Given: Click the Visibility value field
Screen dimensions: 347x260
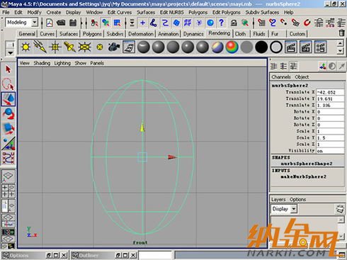Looking at the screenshot, I should click(330, 151).
